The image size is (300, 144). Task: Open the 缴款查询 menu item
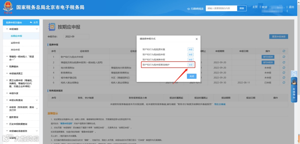point(21,117)
